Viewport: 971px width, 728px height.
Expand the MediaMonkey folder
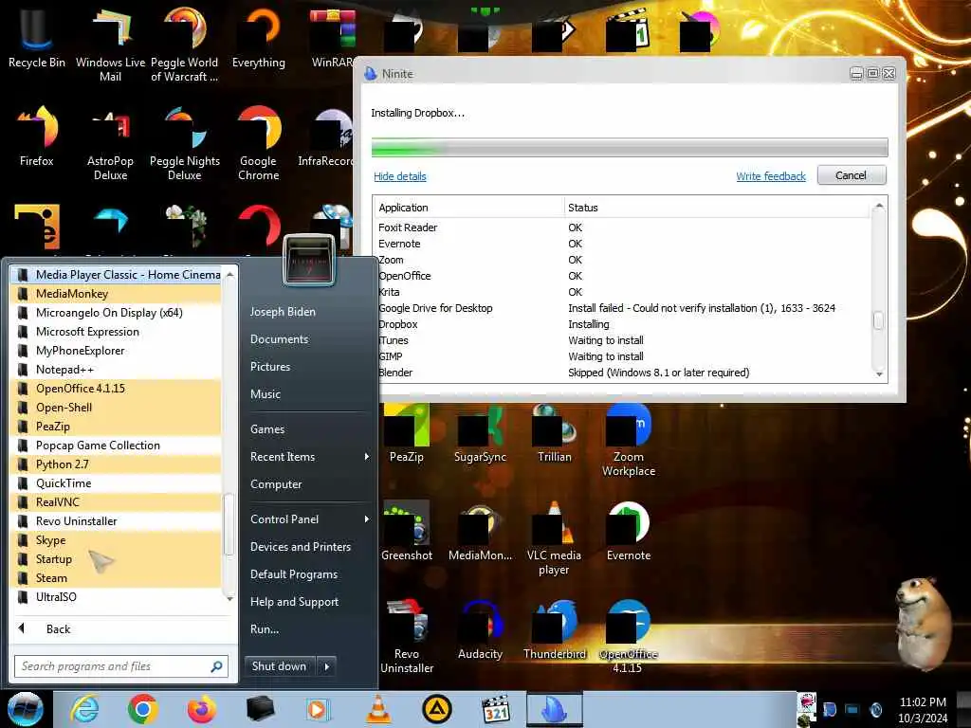pos(116,294)
